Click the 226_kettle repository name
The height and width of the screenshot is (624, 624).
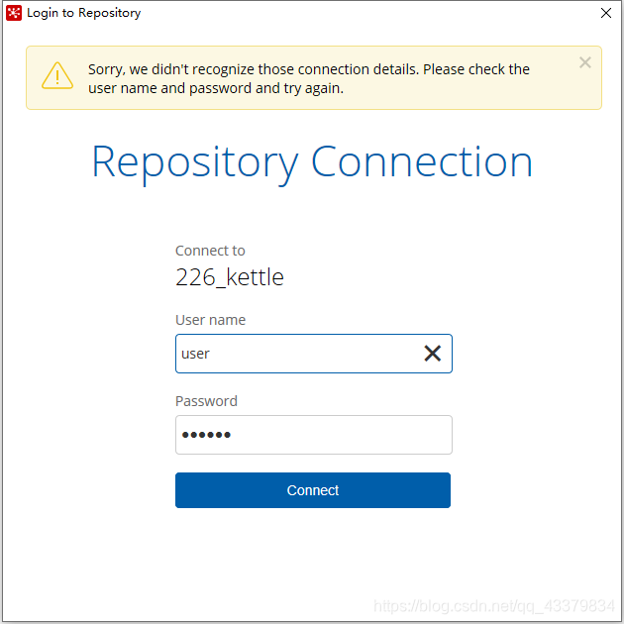pos(230,277)
